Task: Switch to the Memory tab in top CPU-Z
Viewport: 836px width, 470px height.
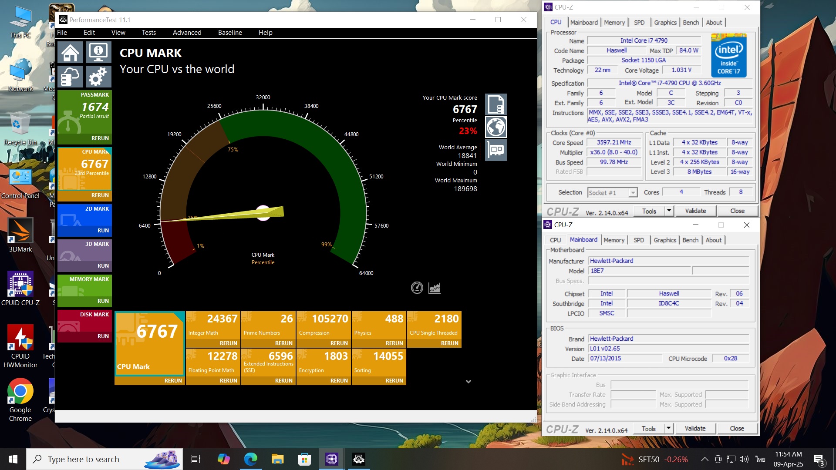Action: [614, 23]
